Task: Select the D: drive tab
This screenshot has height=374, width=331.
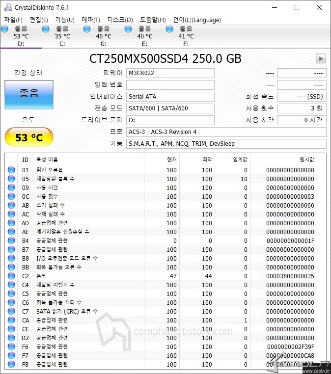Action: [x=21, y=36]
